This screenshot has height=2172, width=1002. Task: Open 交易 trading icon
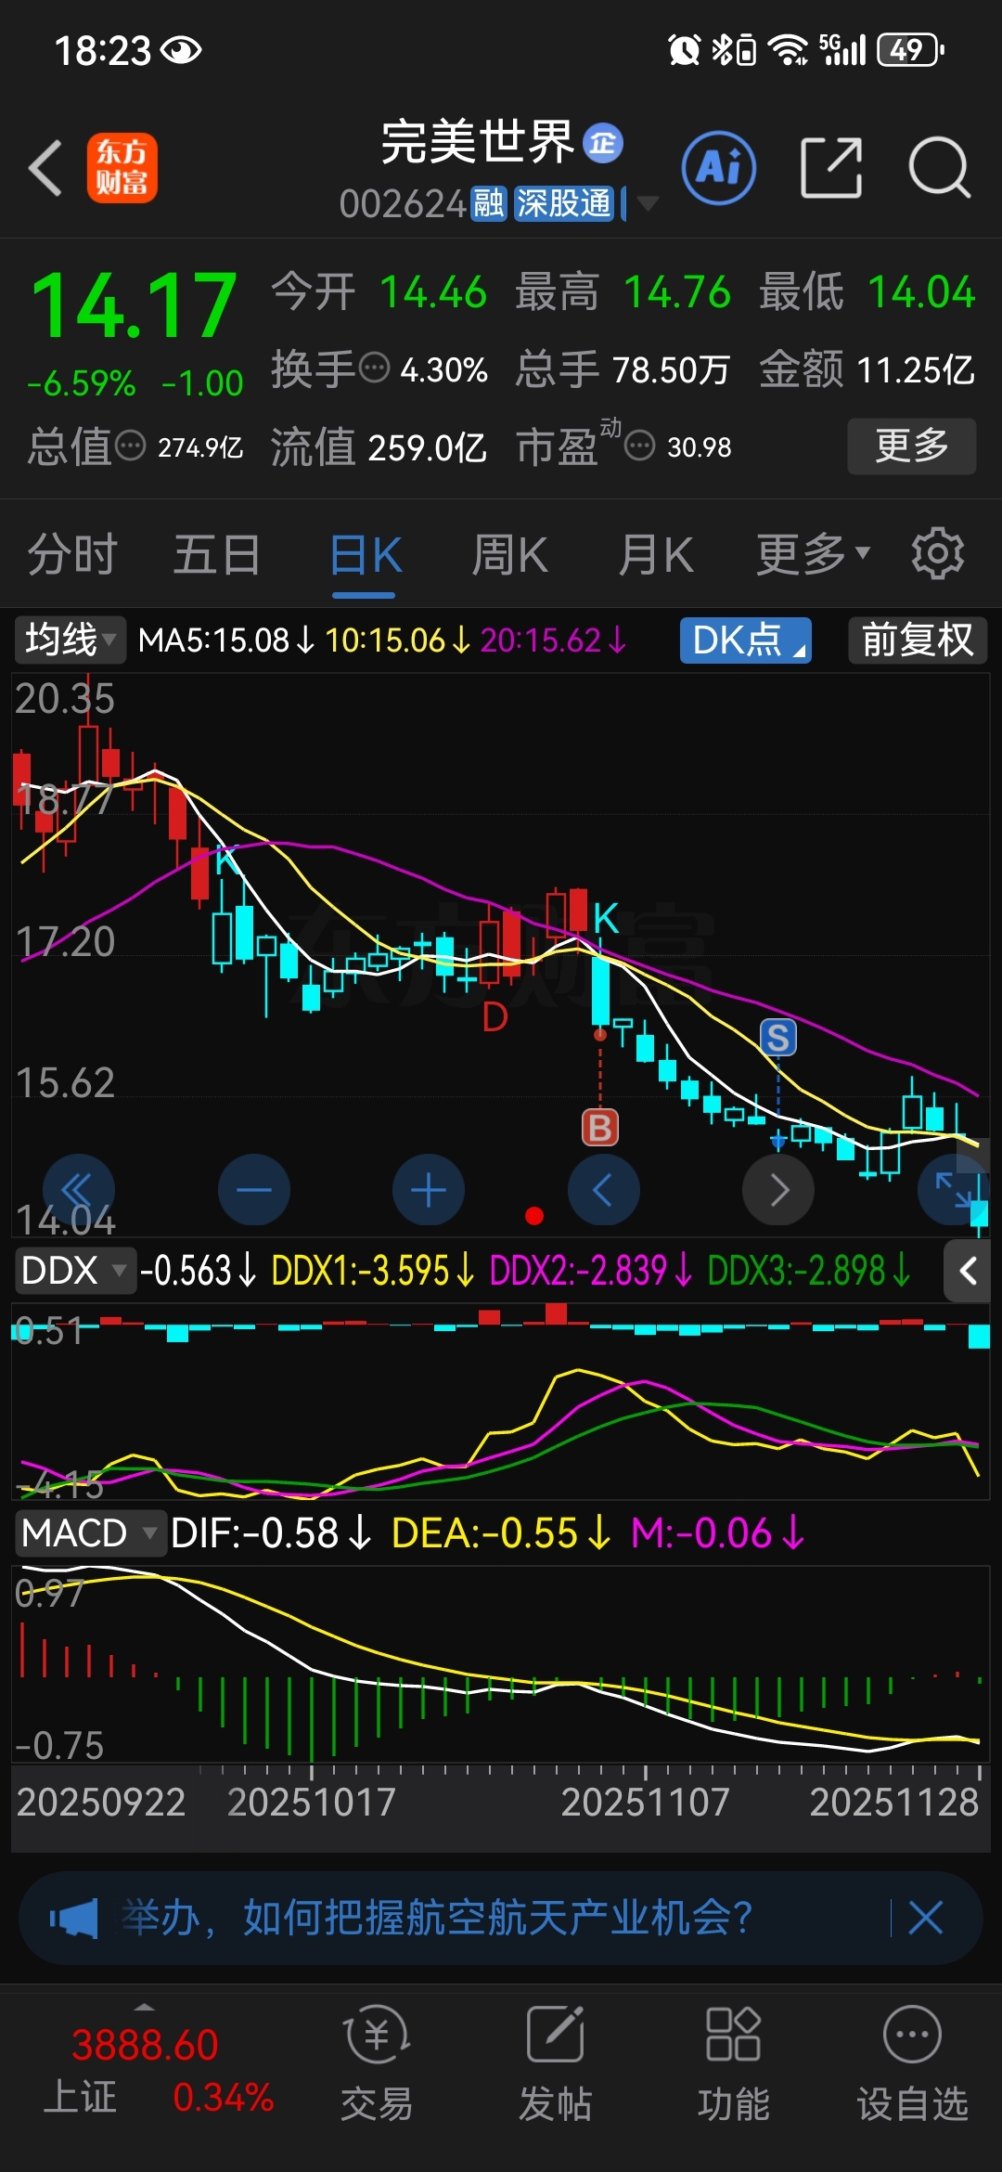point(377,2062)
